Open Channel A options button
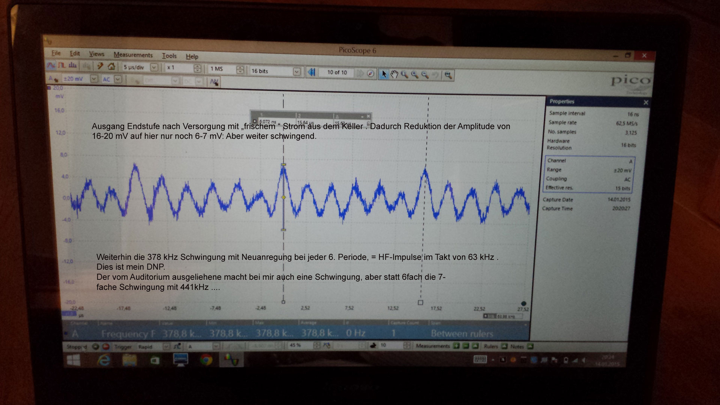 [53, 78]
